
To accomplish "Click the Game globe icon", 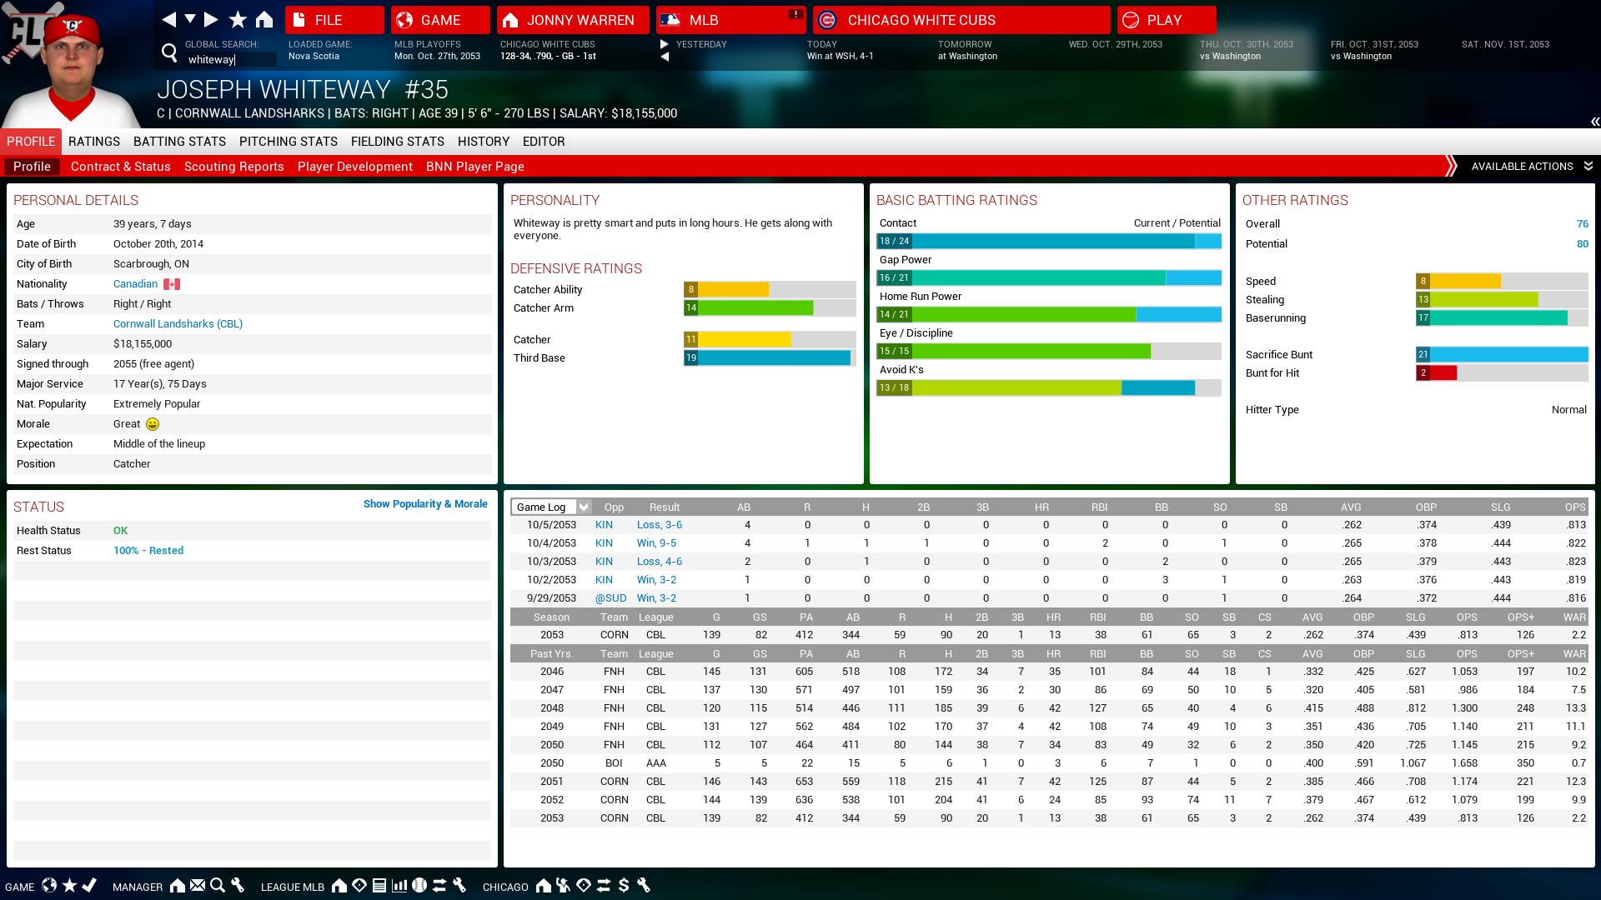I will [49, 886].
